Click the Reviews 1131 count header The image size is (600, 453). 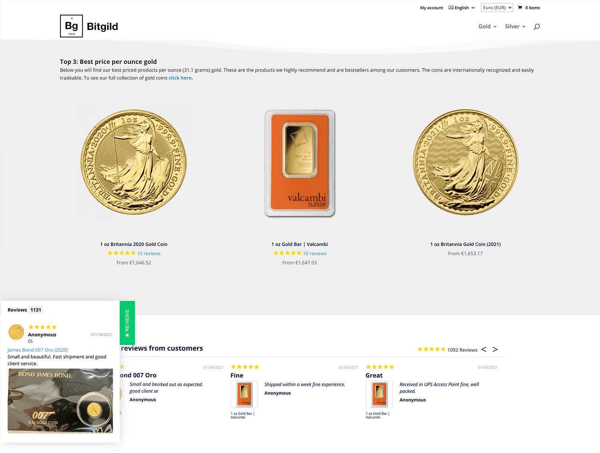point(24,310)
